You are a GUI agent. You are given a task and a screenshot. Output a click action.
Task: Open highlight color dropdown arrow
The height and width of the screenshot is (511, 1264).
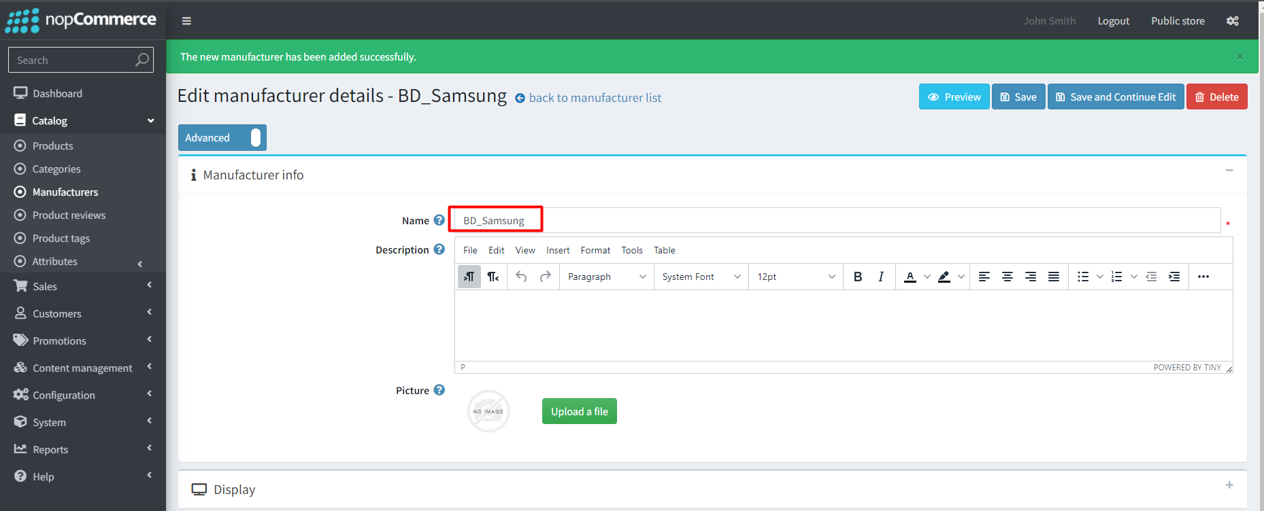point(961,277)
